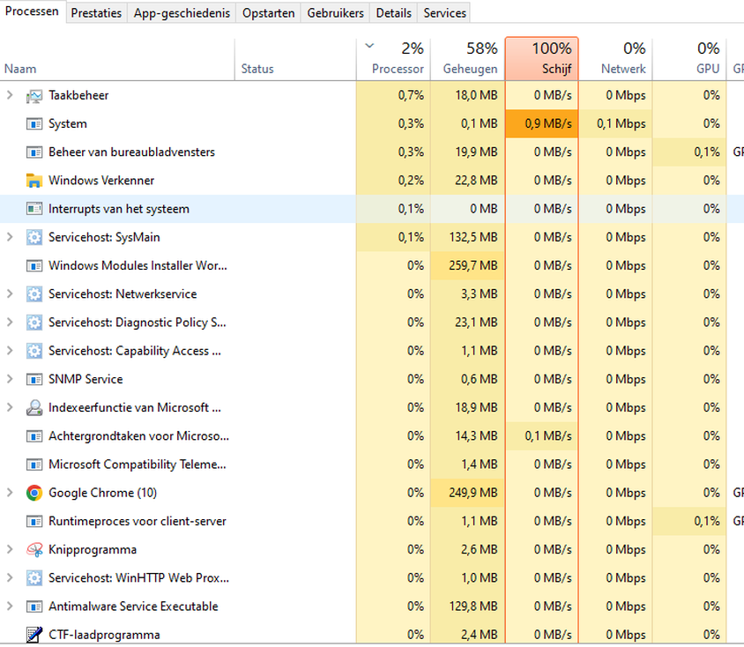Expand Google Chrome (10) processes

coord(10,493)
